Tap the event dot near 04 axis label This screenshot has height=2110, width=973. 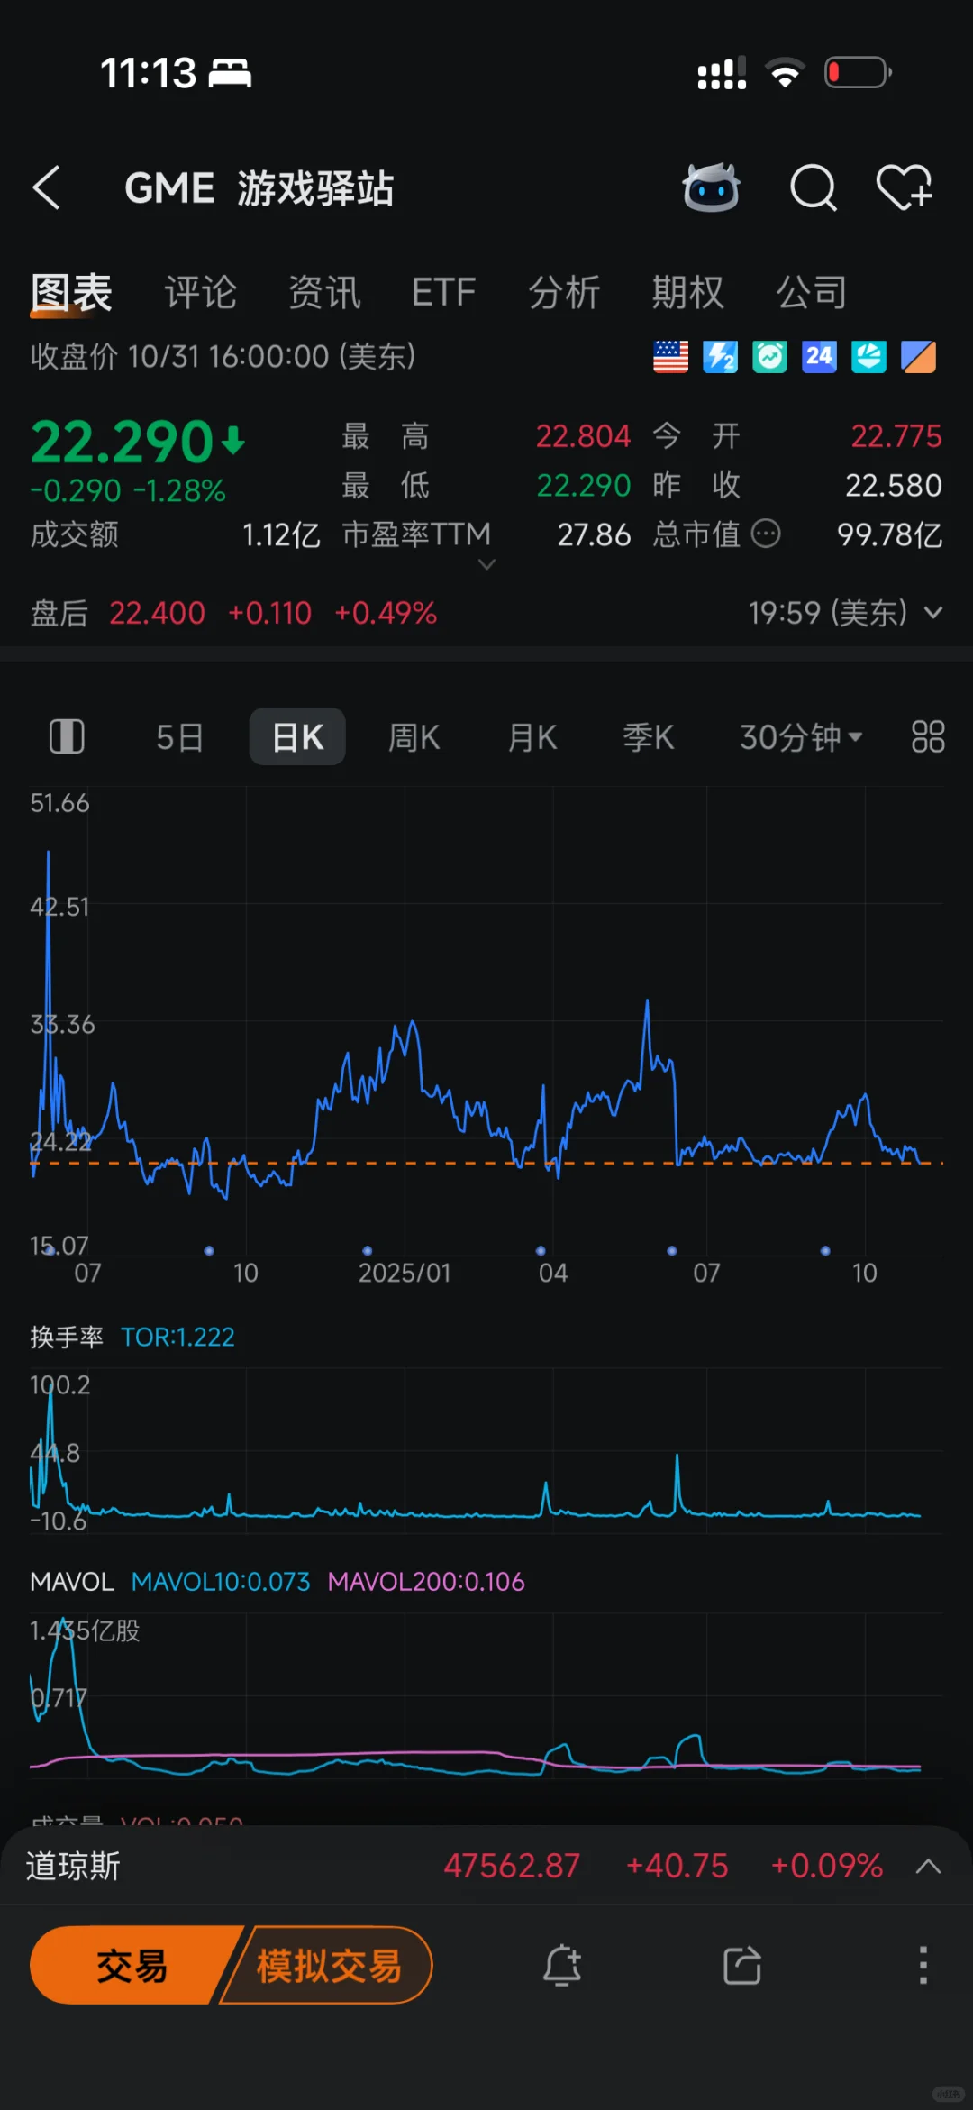[541, 1250]
